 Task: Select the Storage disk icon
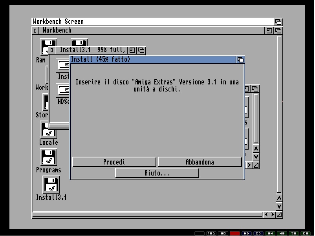pos(46,102)
